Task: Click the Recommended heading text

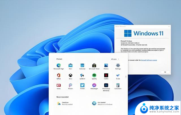Action: 63,97
